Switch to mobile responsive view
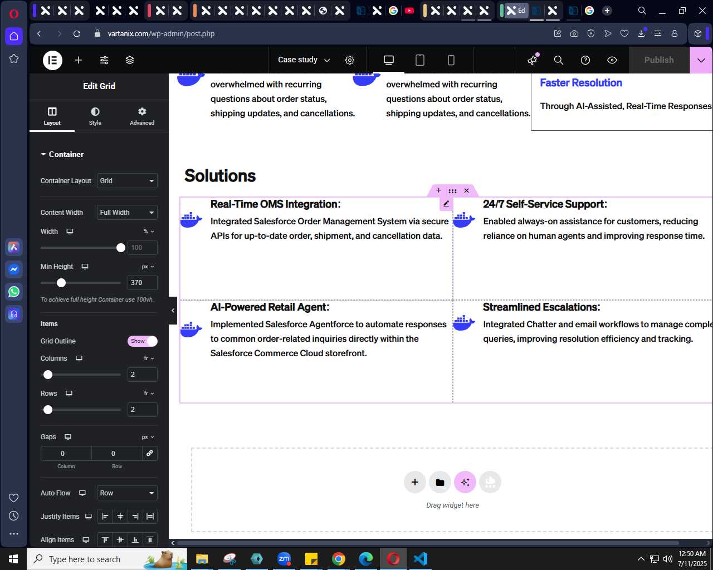 451,60
